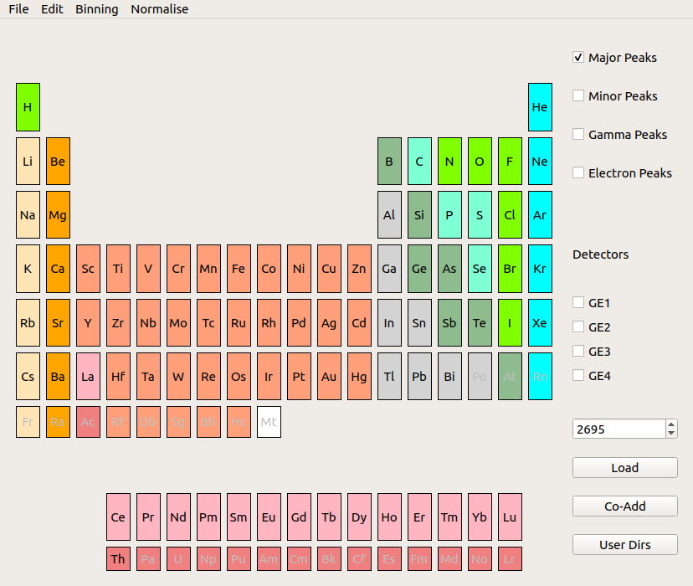Viewport: 693px width, 586px height.
Task: Increase run number with spinbox up arrow
Action: 671,424
